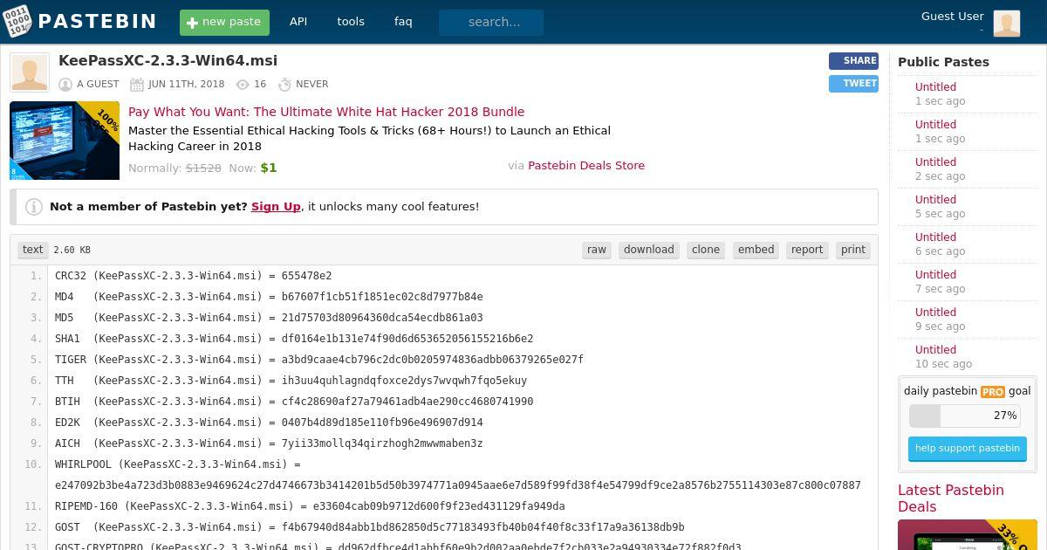Click the paste title KeePassXC-2.3.3-Win64.msi

[168, 60]
